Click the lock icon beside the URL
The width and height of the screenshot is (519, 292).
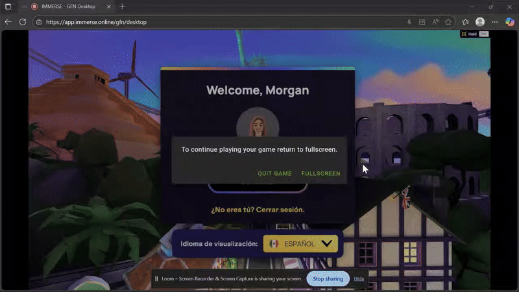[40, 21]
